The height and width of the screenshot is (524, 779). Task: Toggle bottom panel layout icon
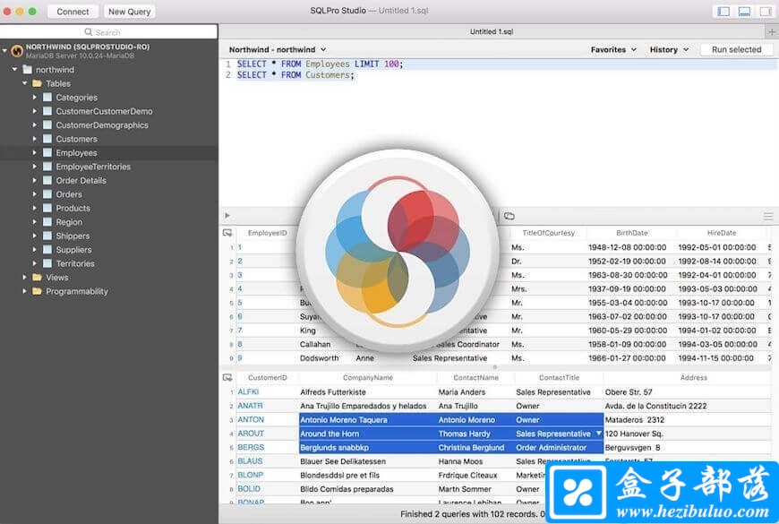click(744, 12)
